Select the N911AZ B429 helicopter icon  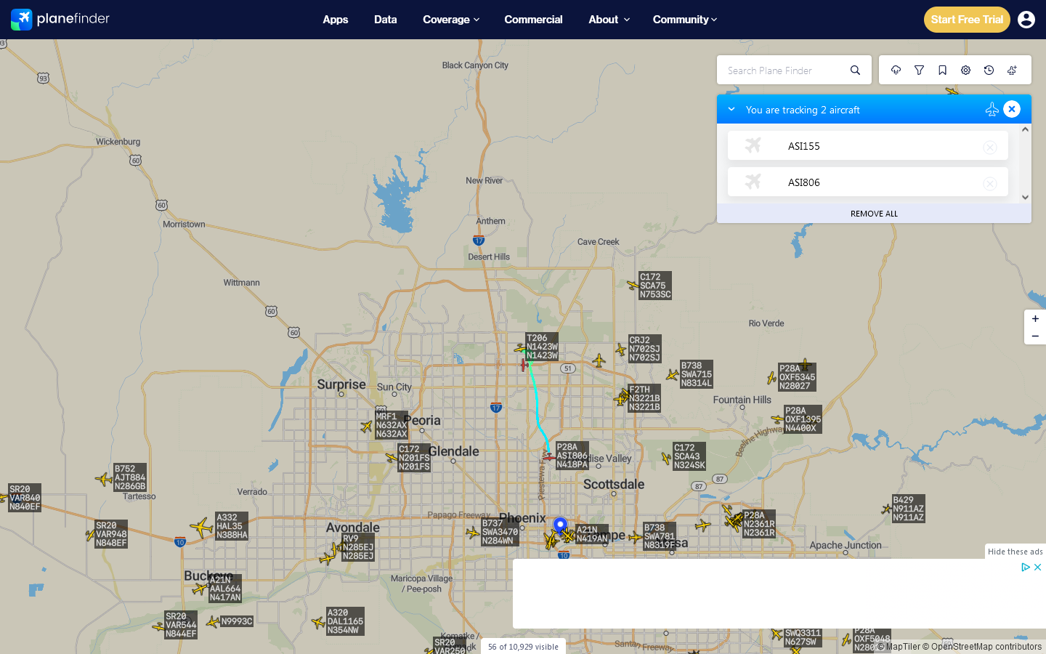coord(886,509)
